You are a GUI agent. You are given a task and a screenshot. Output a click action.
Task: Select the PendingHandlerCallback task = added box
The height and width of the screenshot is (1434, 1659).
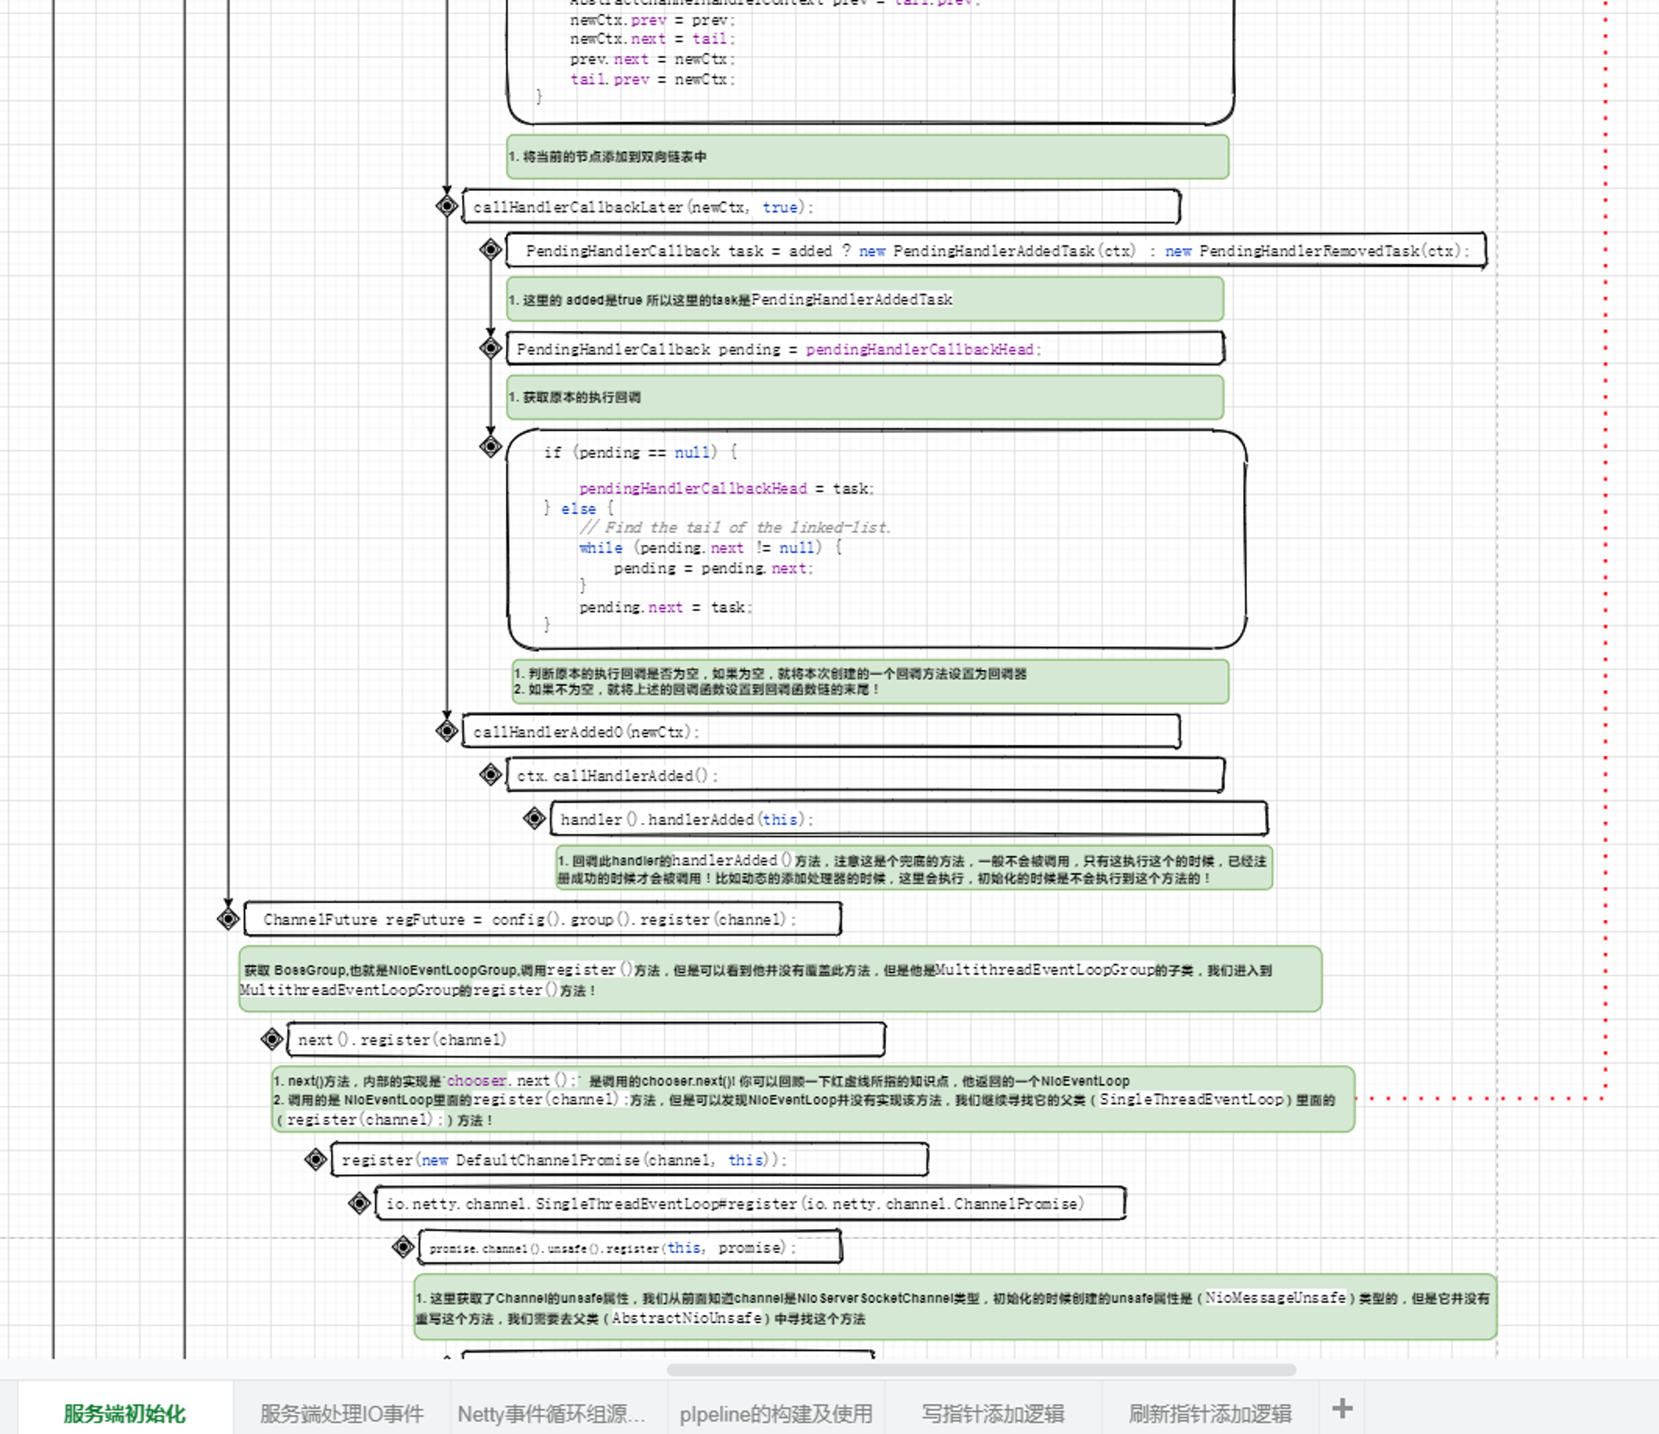pos(995,250)
